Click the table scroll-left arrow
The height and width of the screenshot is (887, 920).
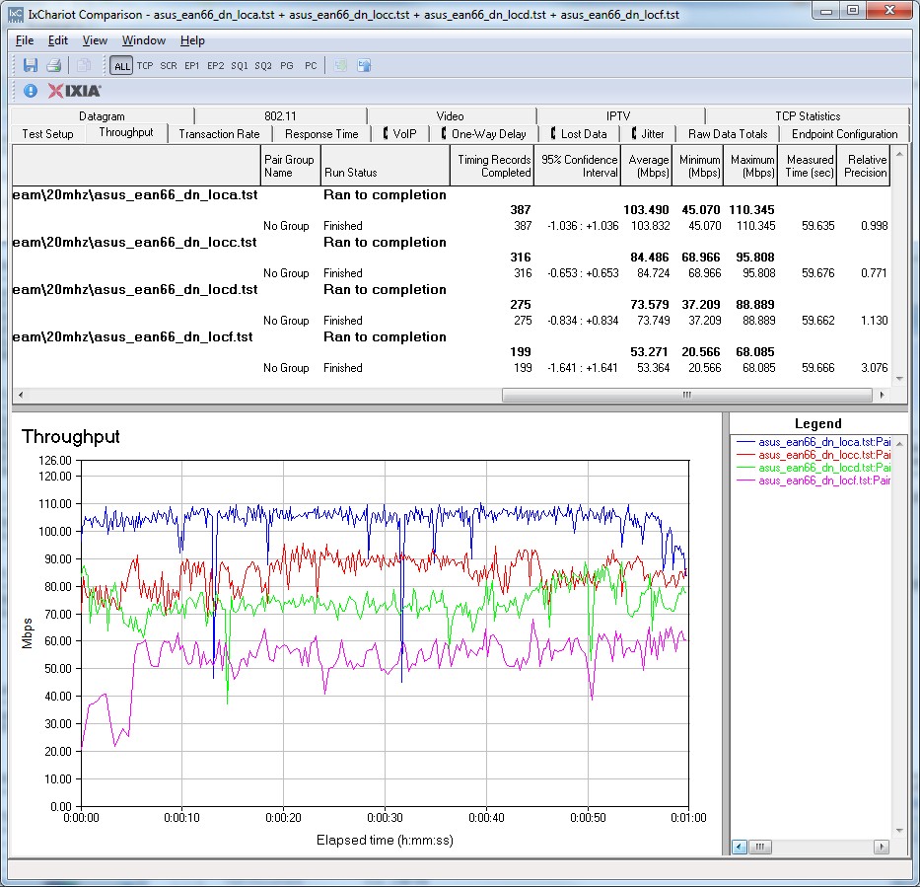[x=21, y=395]
